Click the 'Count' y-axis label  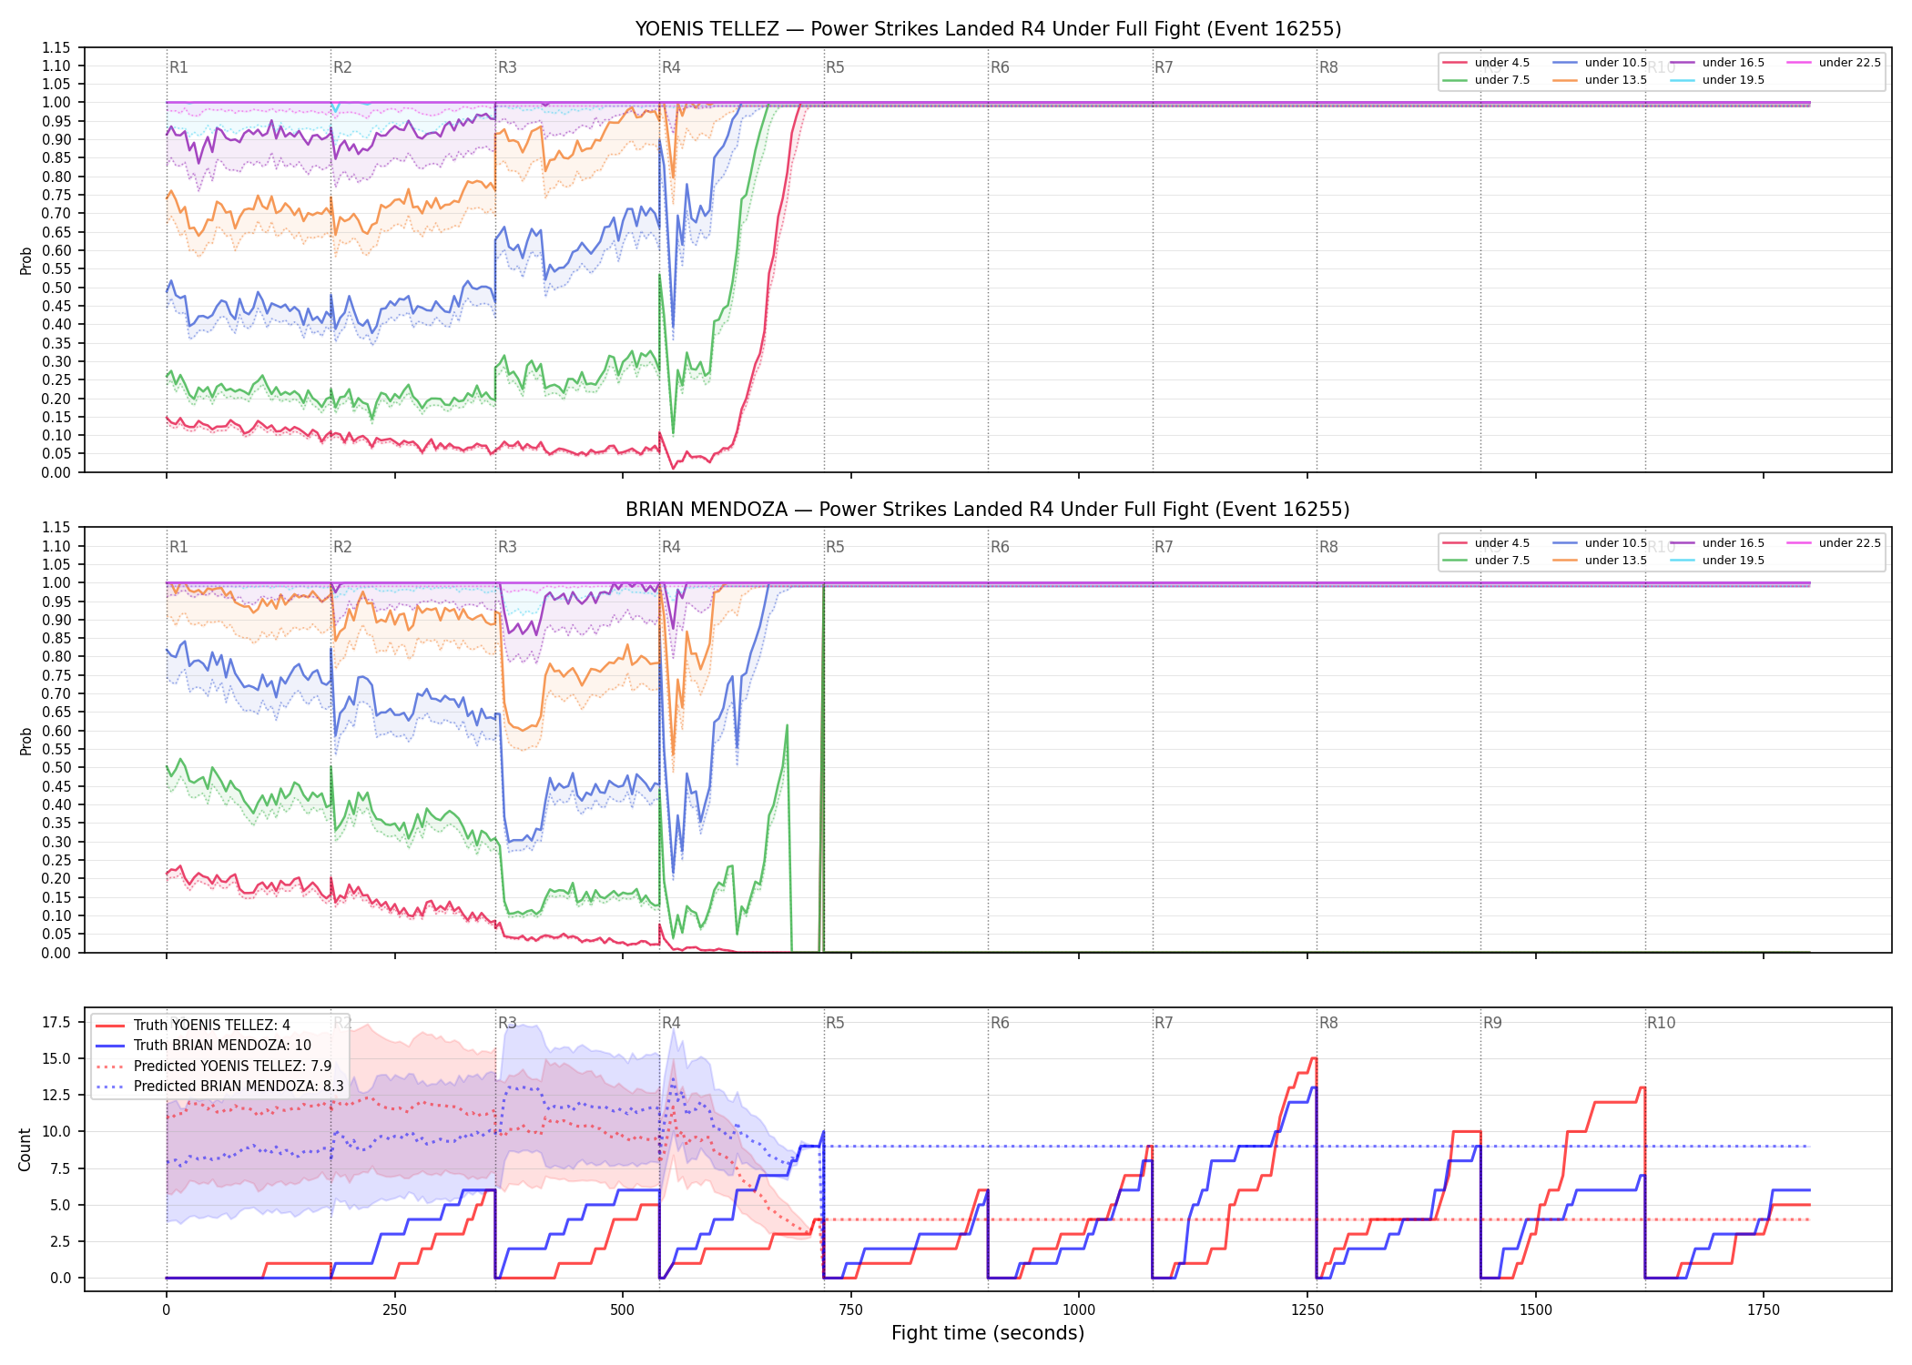[25, 1149]
